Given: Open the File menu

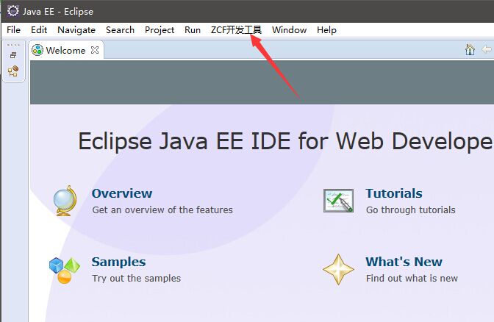Looking at the screenshot, I should (x=13, y=30).
